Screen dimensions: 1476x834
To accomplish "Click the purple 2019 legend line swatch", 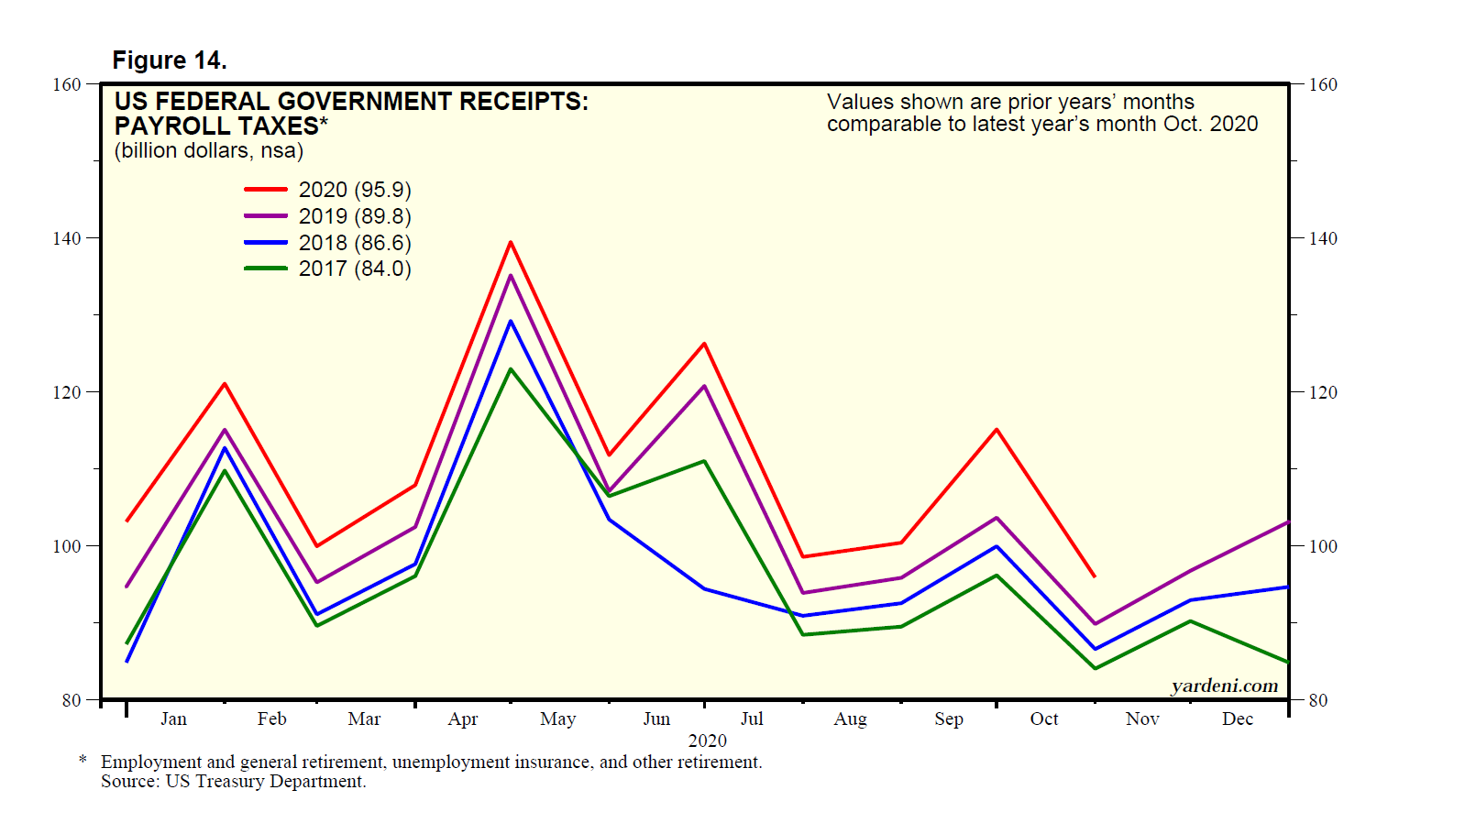I will click(x=266, y=216).
